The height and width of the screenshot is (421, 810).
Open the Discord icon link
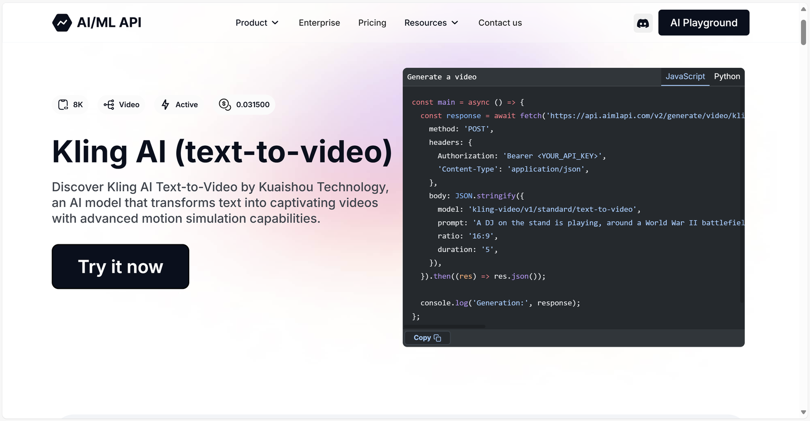click(x=643, y=23)
